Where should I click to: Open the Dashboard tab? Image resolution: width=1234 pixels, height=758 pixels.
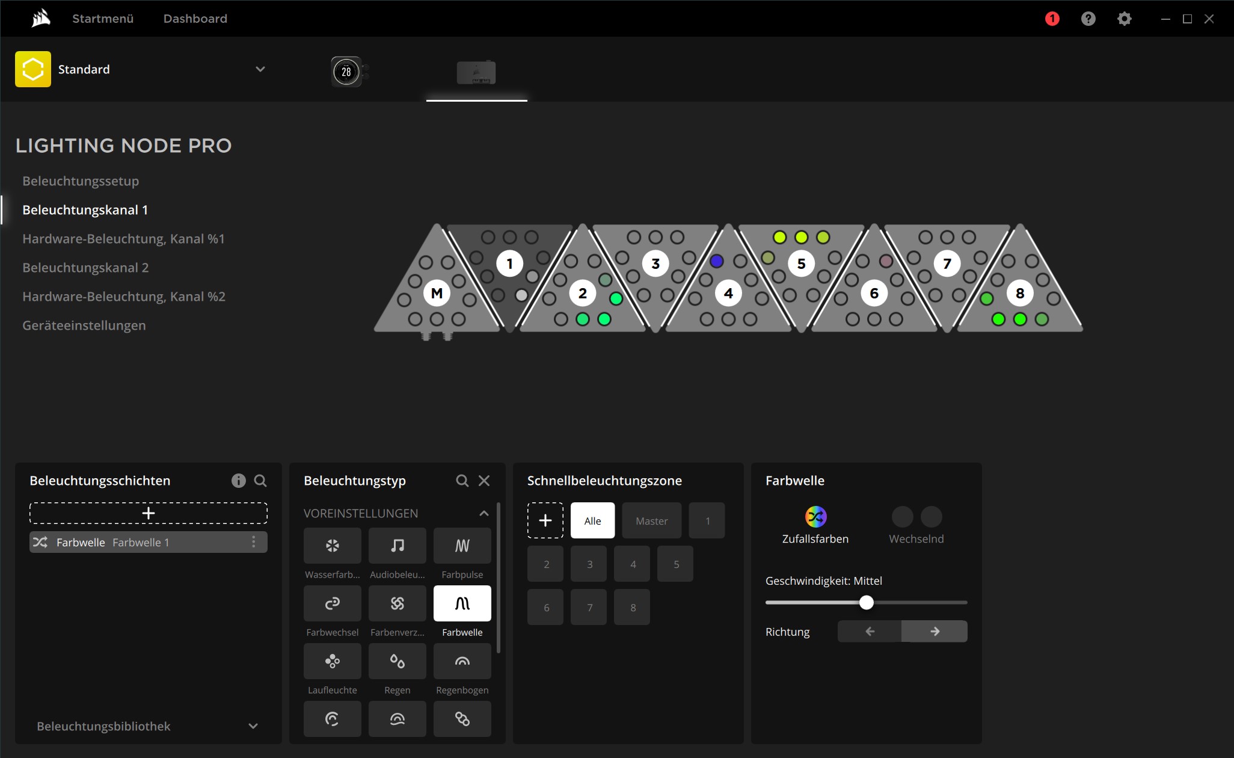[195, 19]
